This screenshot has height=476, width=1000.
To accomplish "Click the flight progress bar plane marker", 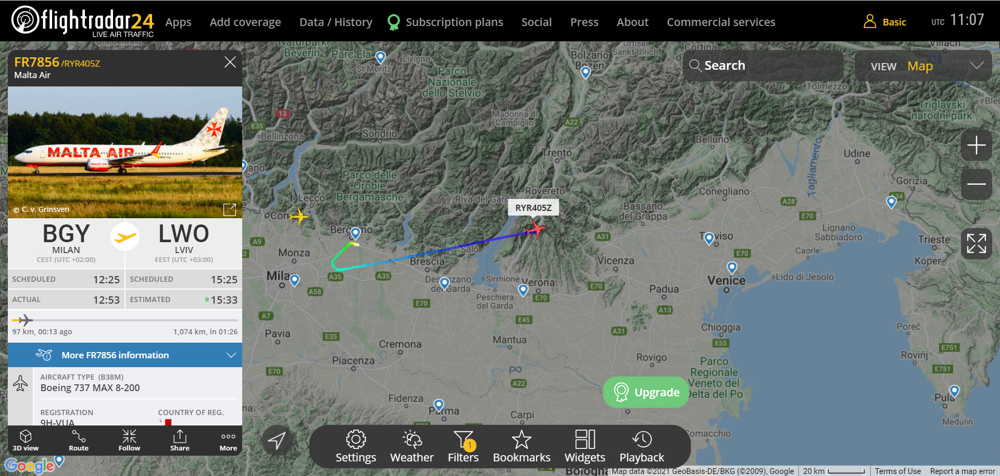I will 23,320.
